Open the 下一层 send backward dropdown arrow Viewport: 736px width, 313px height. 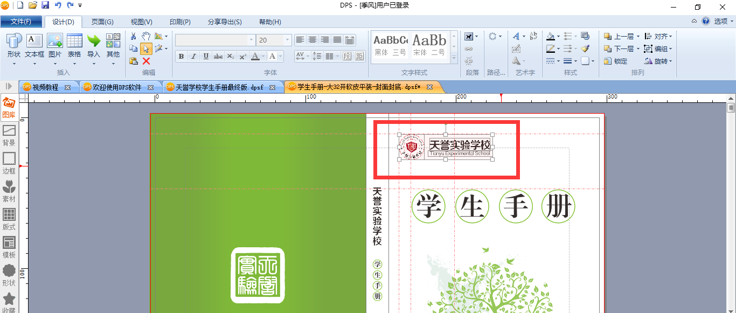pos(638,49)
